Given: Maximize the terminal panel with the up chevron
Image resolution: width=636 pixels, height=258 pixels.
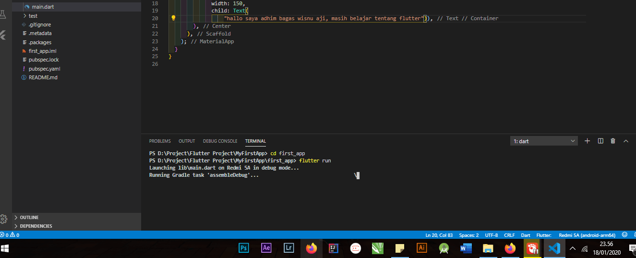Looking at the screenshot, I should point(626,141).
